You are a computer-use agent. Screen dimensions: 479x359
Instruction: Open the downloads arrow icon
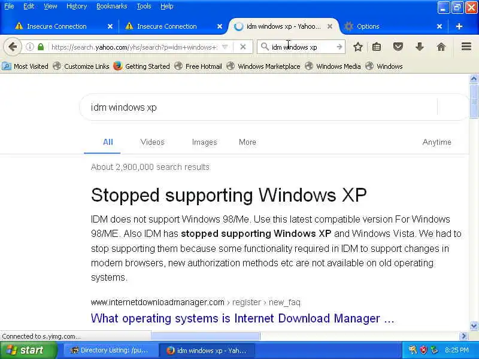coord(420,47)
